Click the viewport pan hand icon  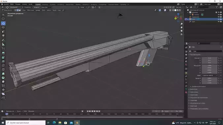[x=181, y=27]
